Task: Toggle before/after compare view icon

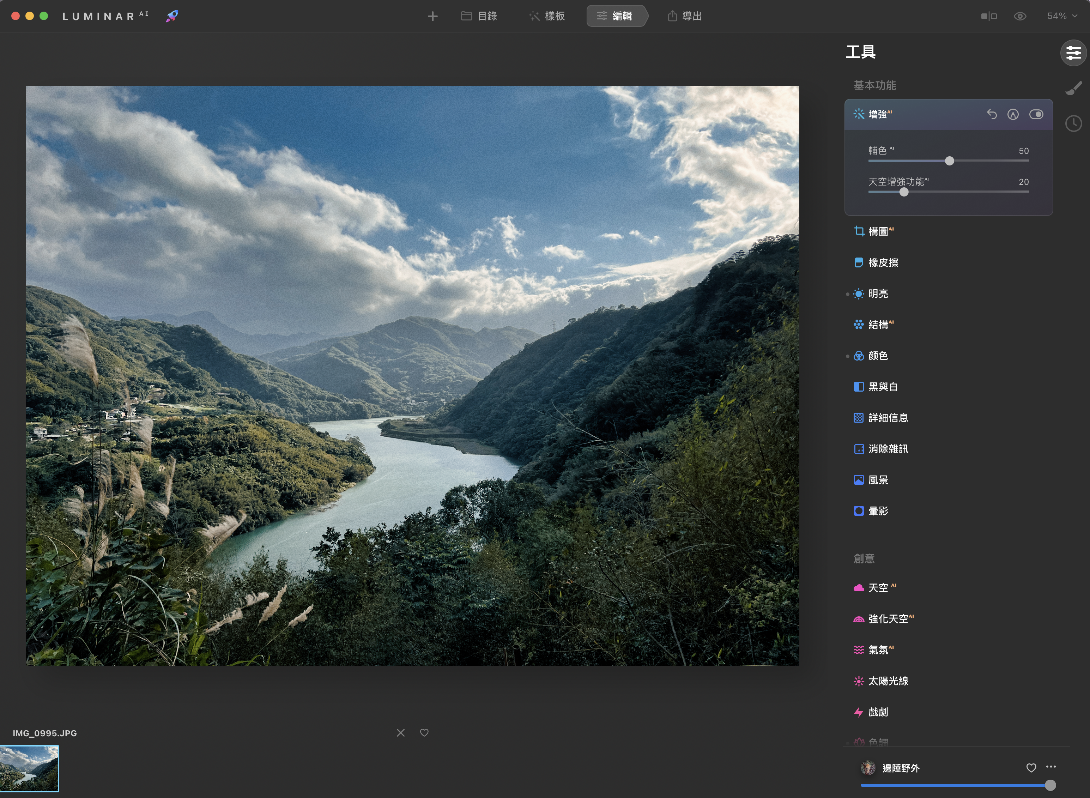Action: tap(988, 17)
